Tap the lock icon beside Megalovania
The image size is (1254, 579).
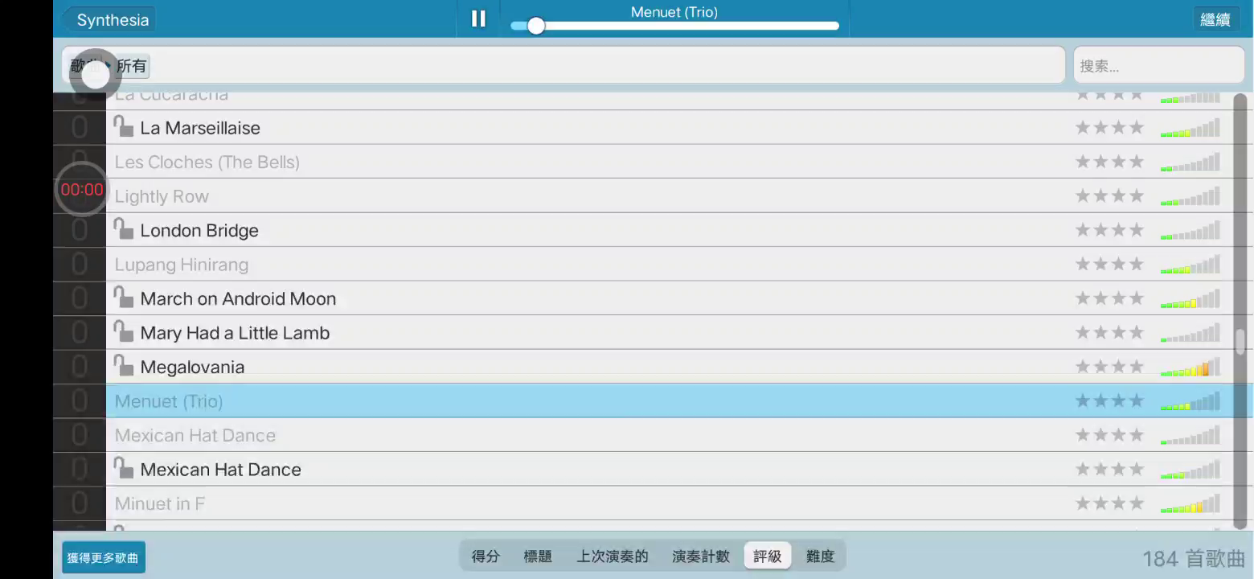click(x=123, y=365)
